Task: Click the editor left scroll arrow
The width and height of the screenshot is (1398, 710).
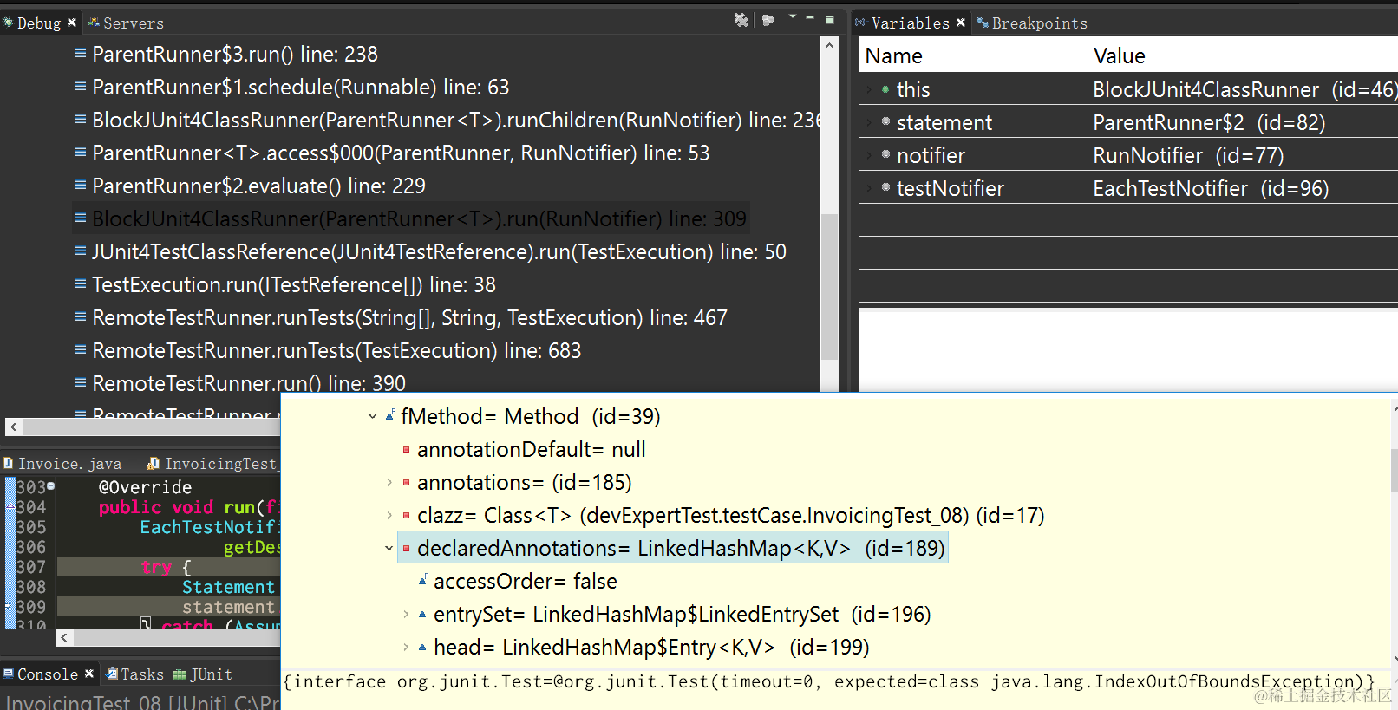Action: [x=64, y=638]
